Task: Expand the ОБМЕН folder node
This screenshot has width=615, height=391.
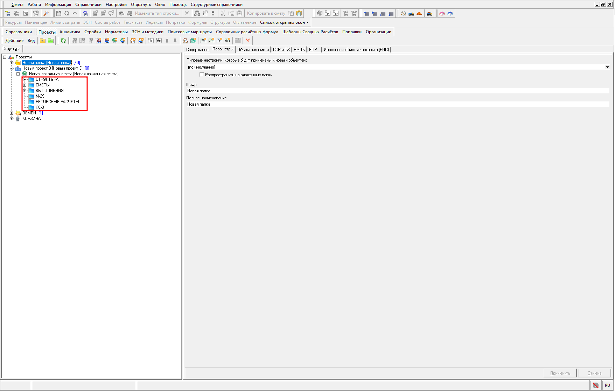Action: [x=12, y=113]
